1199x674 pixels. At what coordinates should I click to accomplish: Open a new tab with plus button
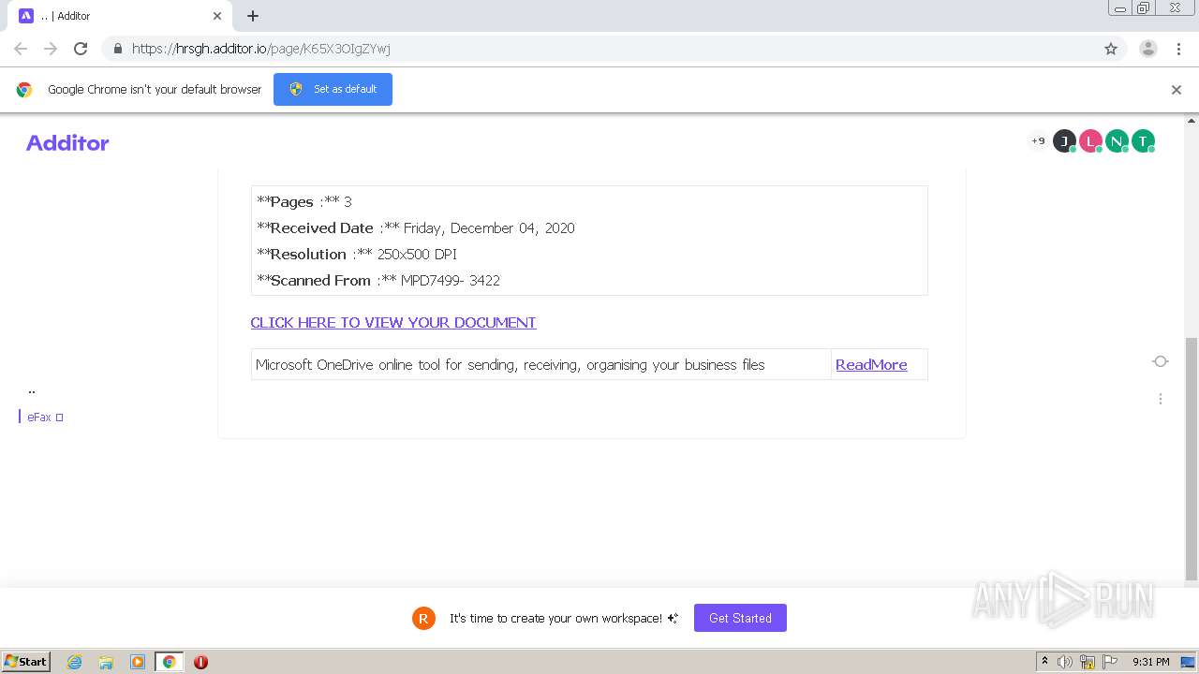click(x=253, y=16)
